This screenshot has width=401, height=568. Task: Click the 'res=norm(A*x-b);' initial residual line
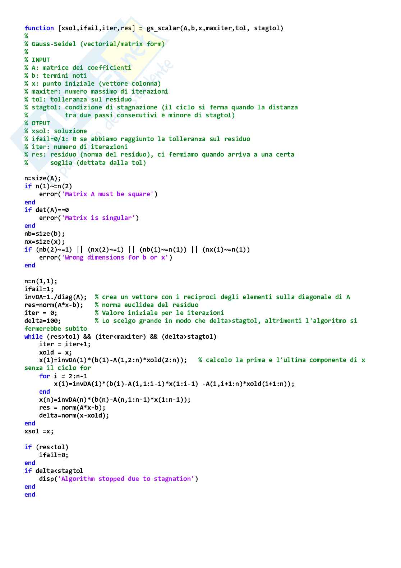[54, 305]
